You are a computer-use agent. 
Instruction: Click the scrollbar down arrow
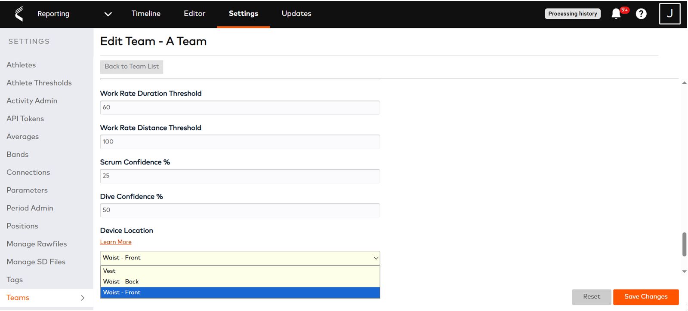pos(684,271)
